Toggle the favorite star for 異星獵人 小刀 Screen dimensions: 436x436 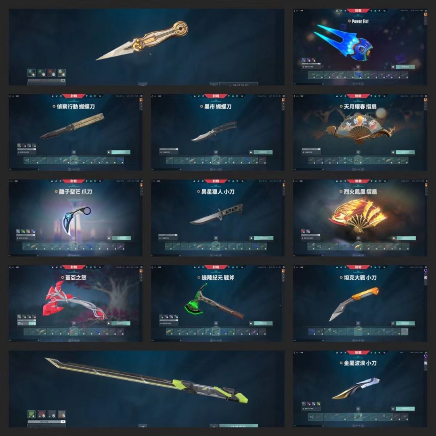click(x=251, y=238)
